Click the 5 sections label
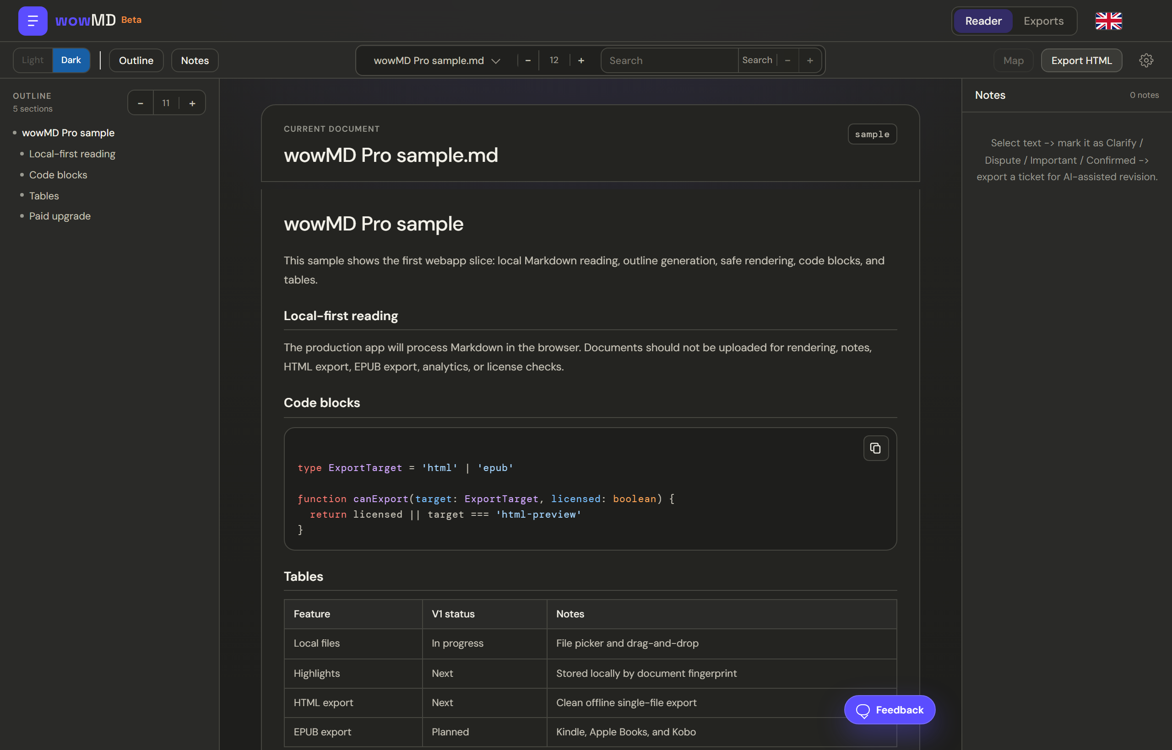The height and width of the screenshot is (750, 1172). (x=33, y=108)
